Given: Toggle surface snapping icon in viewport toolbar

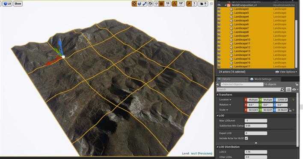Looking at the screenshot, I should point(156,3).
